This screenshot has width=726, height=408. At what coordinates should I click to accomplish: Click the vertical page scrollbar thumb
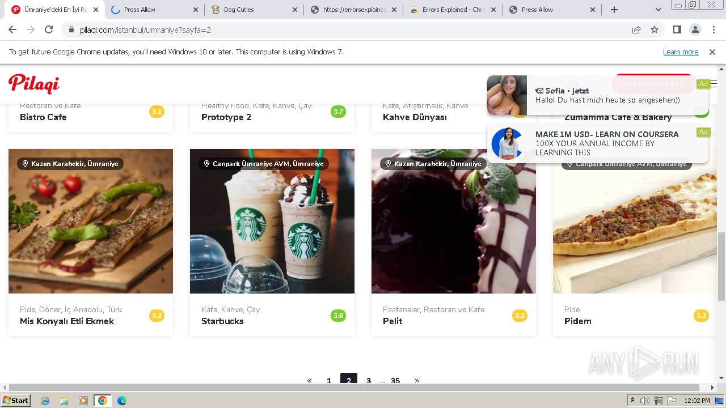(x=721, y=266)
